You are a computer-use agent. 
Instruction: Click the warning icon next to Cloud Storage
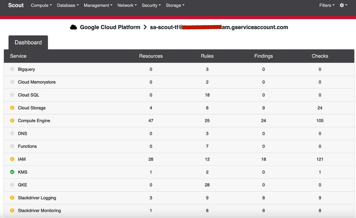(12, 108)
